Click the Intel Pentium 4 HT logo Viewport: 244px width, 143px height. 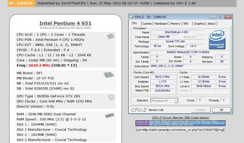217,39
